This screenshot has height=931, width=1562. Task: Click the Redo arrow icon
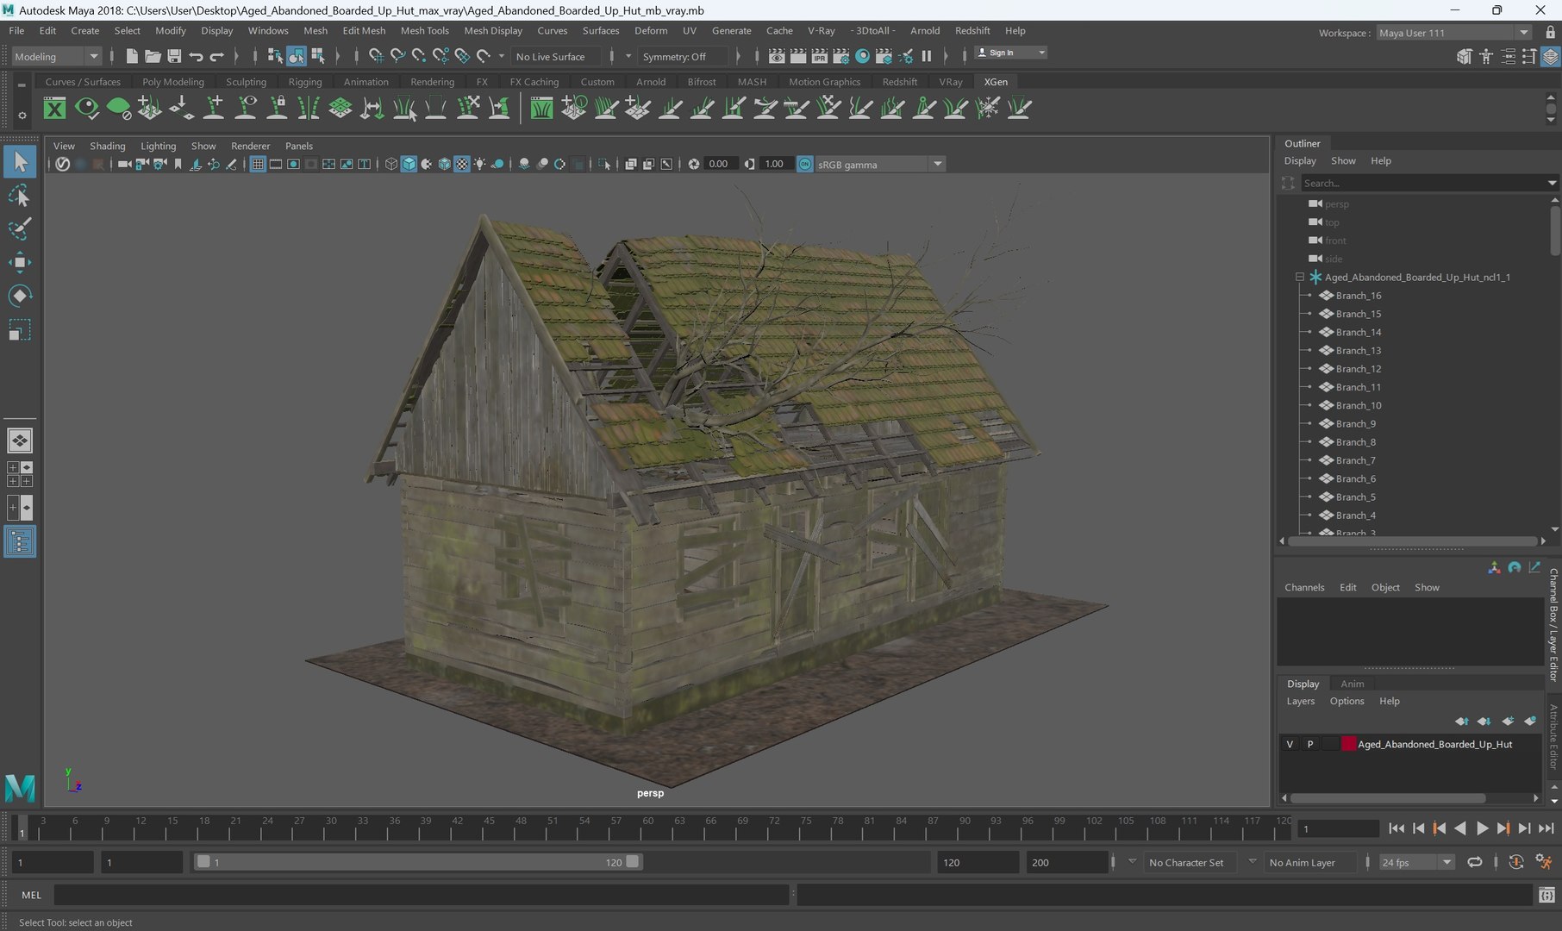pyautogui.click(x=217, y=56)
